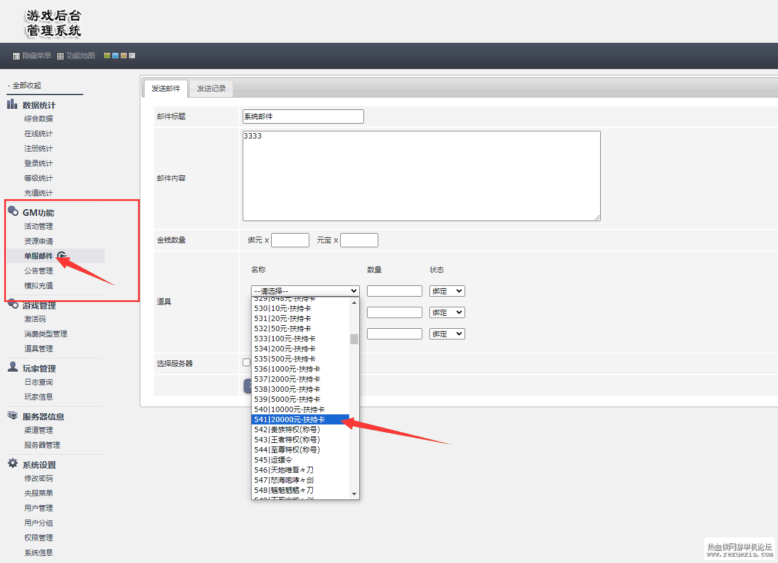This screenshot has height=563, width=778.
Task: Open 单服邮件 in the sidebar
Action: pyautogui.click(x=39, y=256)
